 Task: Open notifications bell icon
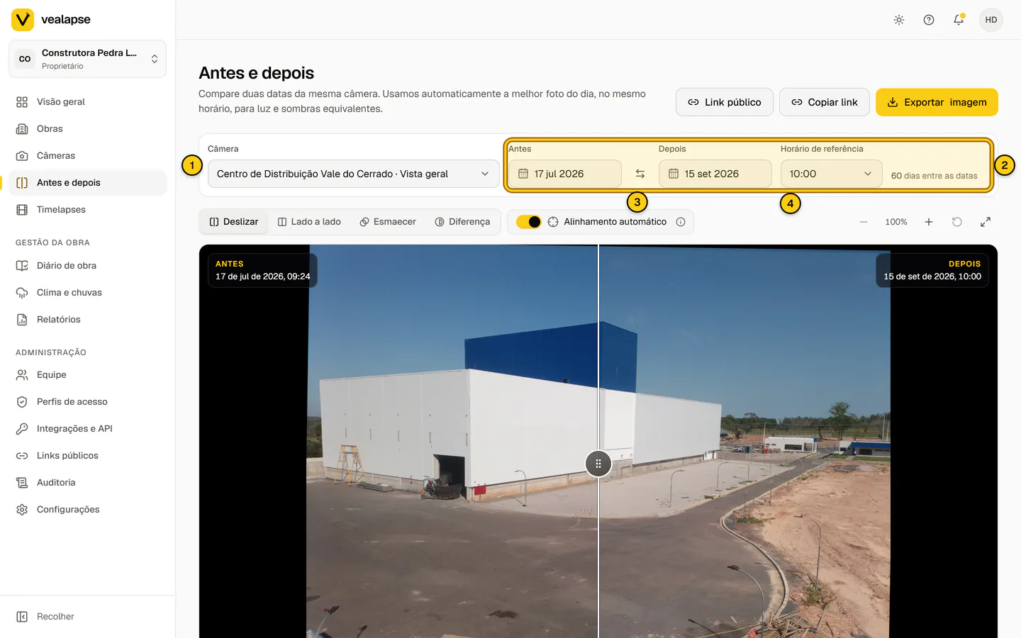pyautogui.click(x=959, y=20)
